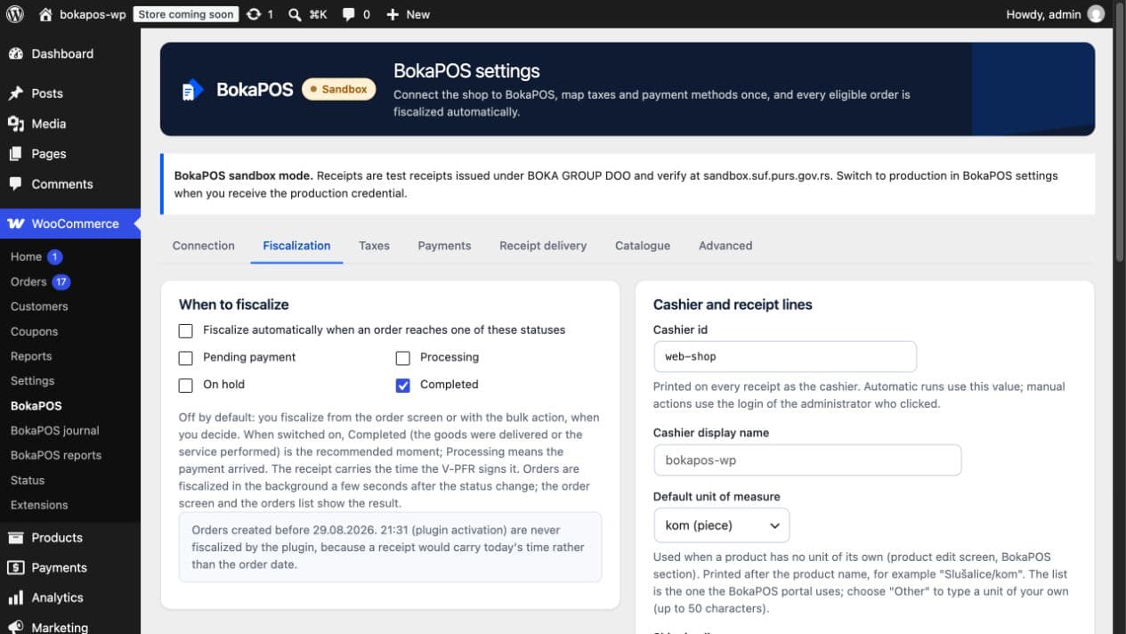Click the Pages icon in sidebar
This screenshot has height=634, width=1126.
coord(16,154)
